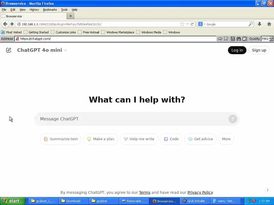Image resolution: width=274 pixels, height=205 pixels.
Task: Click the Browservice bookmark icon
Action: pos(226,39)
